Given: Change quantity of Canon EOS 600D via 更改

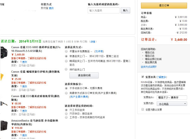Looking at the screenshot, I should [x=25, y=62].
